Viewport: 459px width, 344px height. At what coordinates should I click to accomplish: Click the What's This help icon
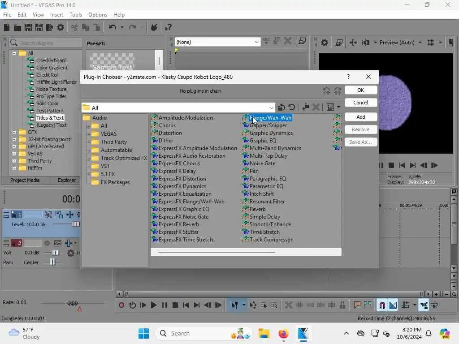coord(168,27)
